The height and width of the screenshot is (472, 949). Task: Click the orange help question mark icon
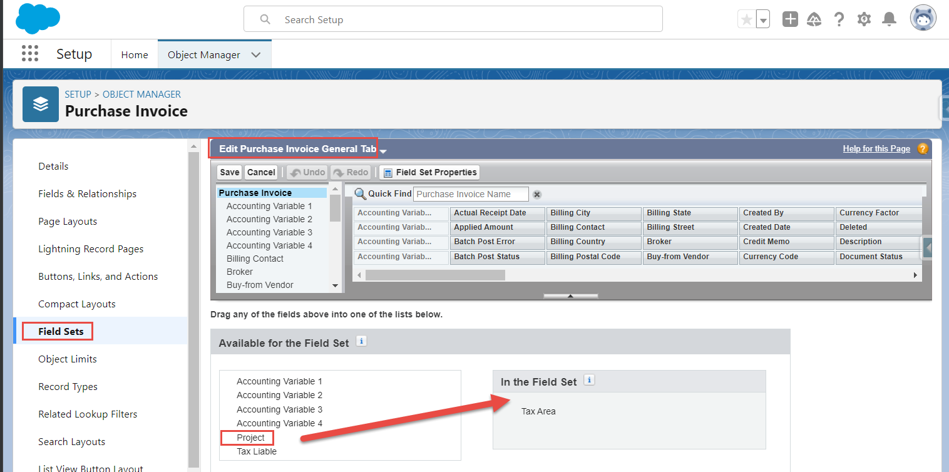[x=922, y=149]
